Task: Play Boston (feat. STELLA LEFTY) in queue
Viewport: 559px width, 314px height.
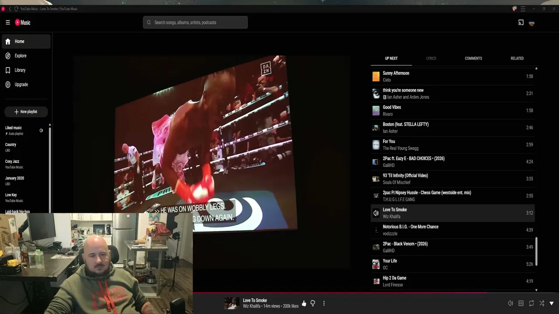Action: [452, 127]
